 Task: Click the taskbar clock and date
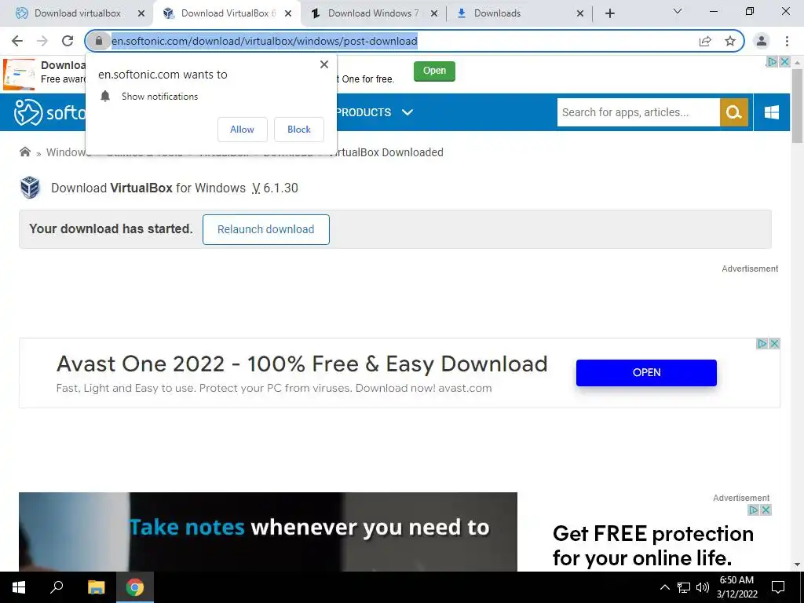pyautogui.click(x=736, y=587)
